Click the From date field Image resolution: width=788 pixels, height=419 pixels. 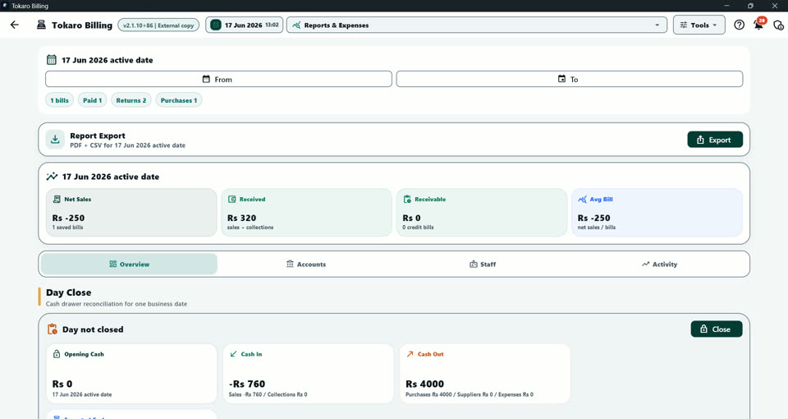[218, 79]
